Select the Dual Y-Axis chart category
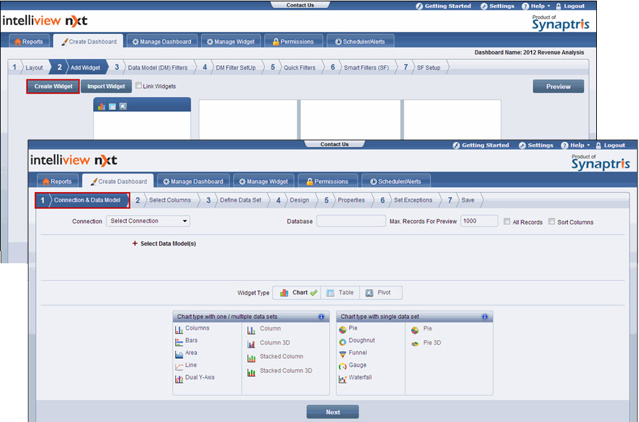The image size is (639, 422). pyautogui.click(x=195, y=378)
